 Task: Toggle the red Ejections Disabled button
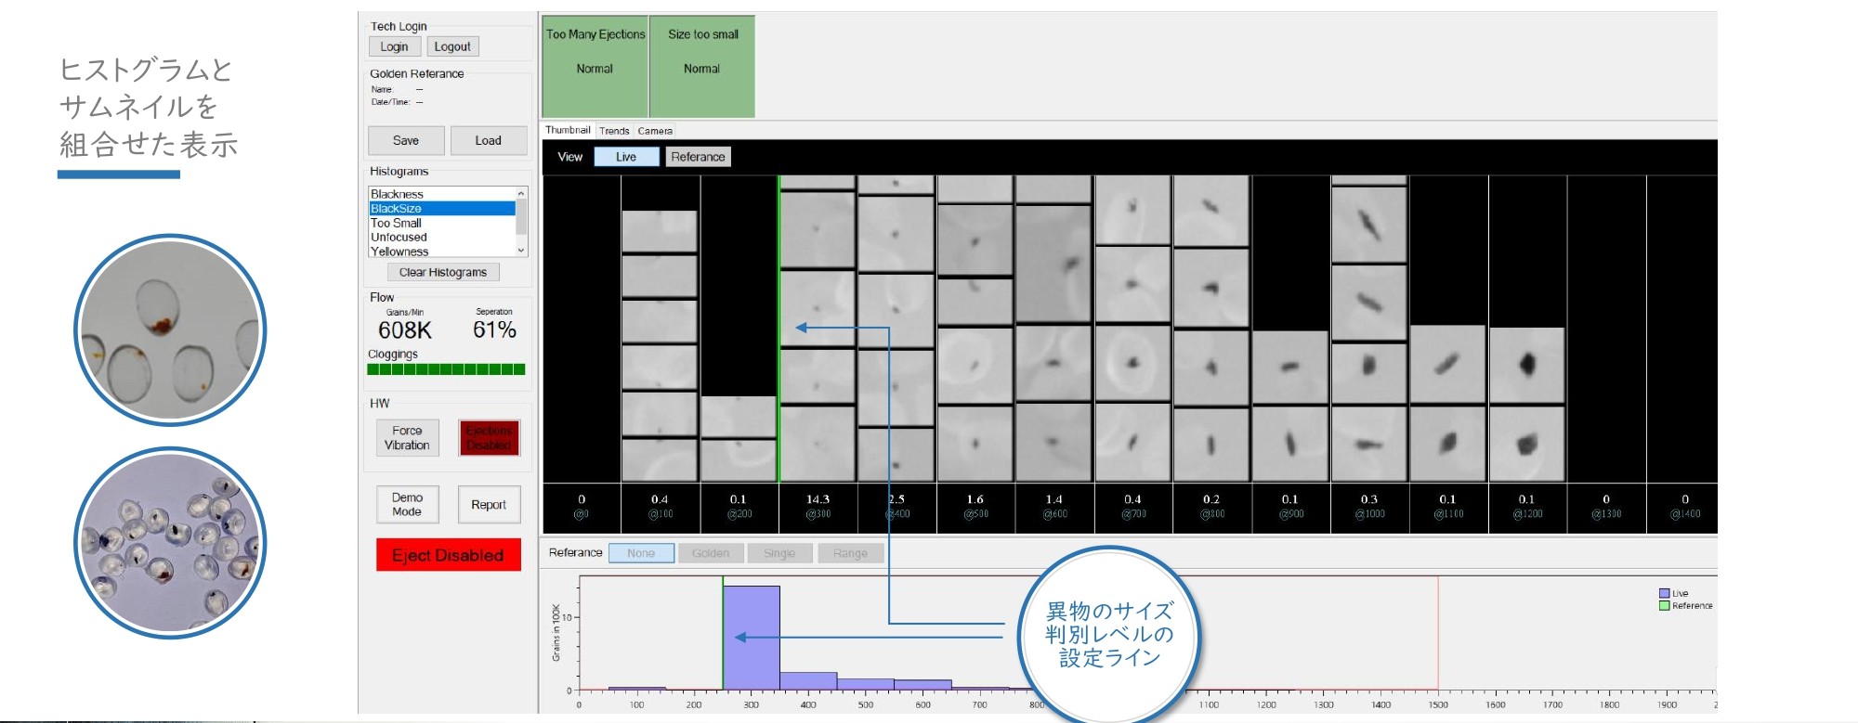tap(489, 438)
